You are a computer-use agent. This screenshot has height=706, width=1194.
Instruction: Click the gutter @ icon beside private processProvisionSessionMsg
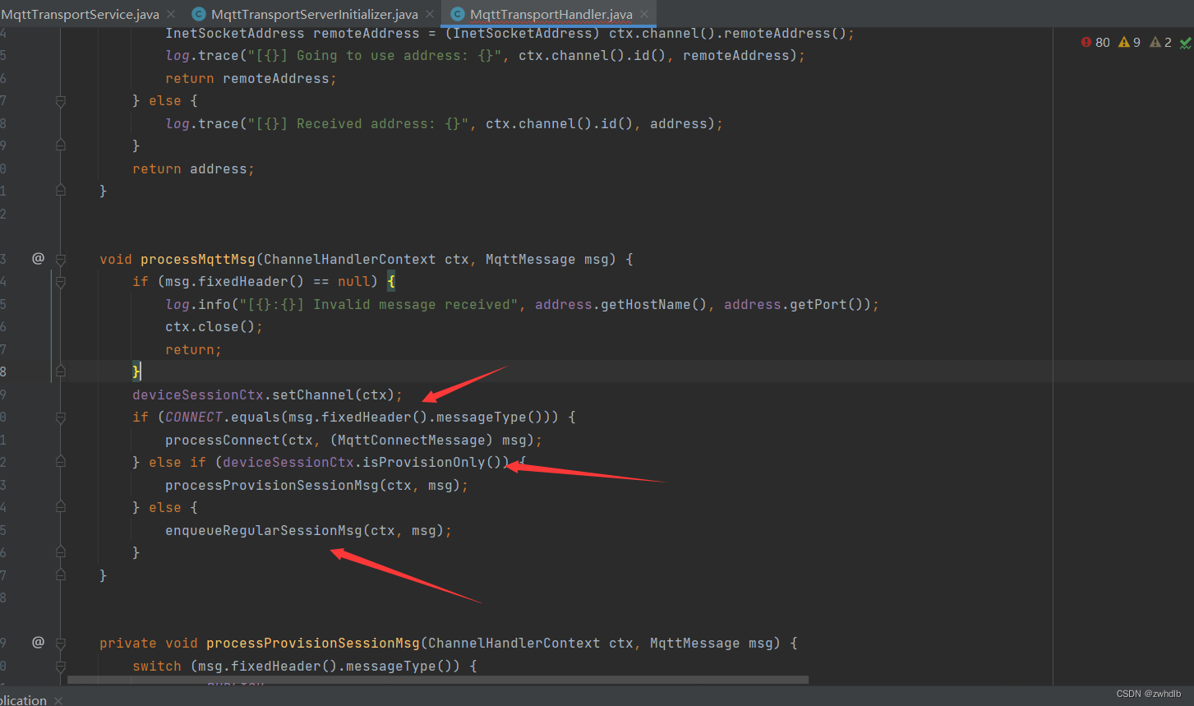[x=38, y=642]
